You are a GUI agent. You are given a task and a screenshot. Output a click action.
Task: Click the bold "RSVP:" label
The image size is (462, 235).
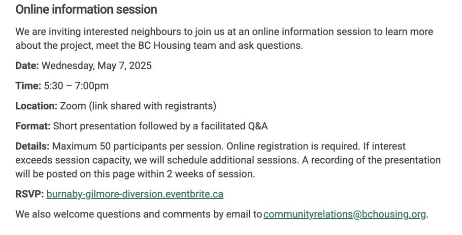point(29,194)
